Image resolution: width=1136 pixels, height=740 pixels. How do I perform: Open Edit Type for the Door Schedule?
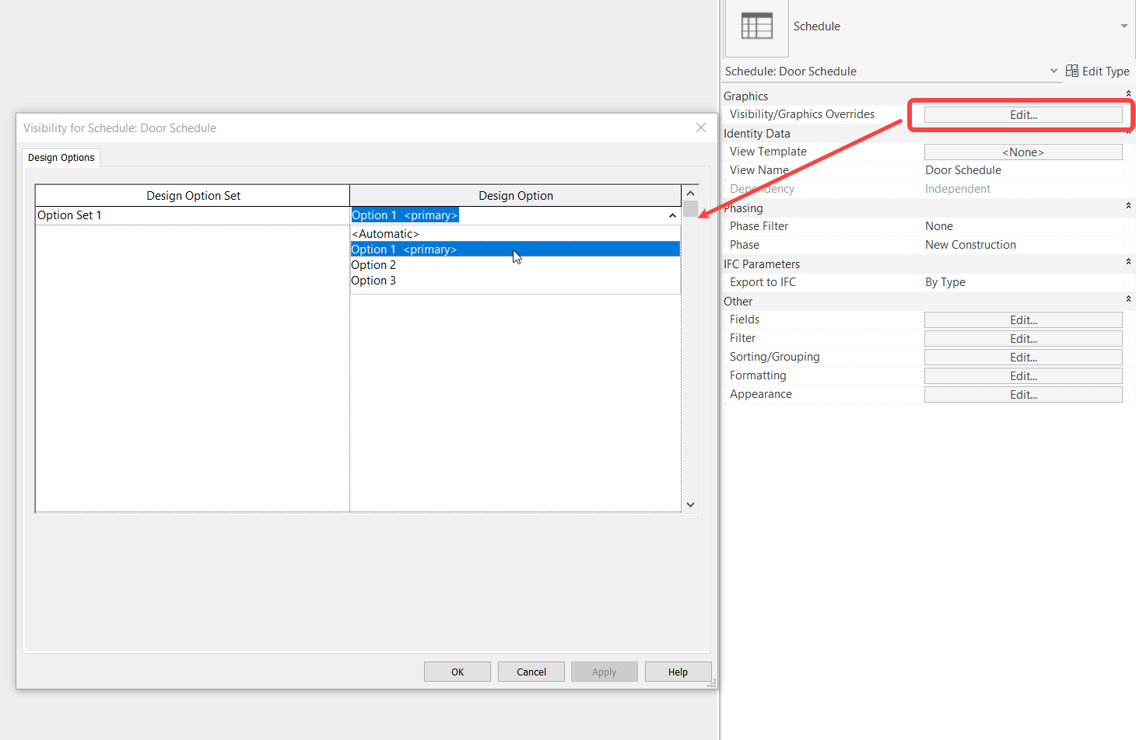pos(1098,71)
